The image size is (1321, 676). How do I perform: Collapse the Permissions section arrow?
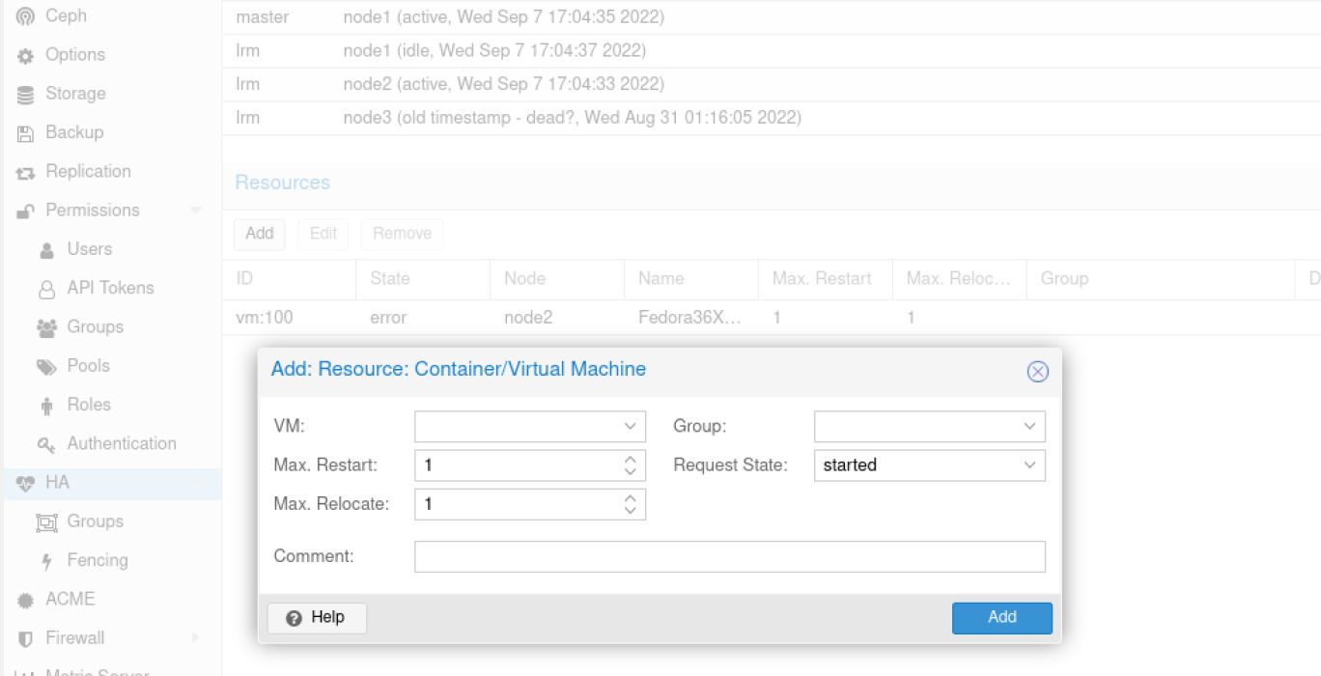coord(196,211)
